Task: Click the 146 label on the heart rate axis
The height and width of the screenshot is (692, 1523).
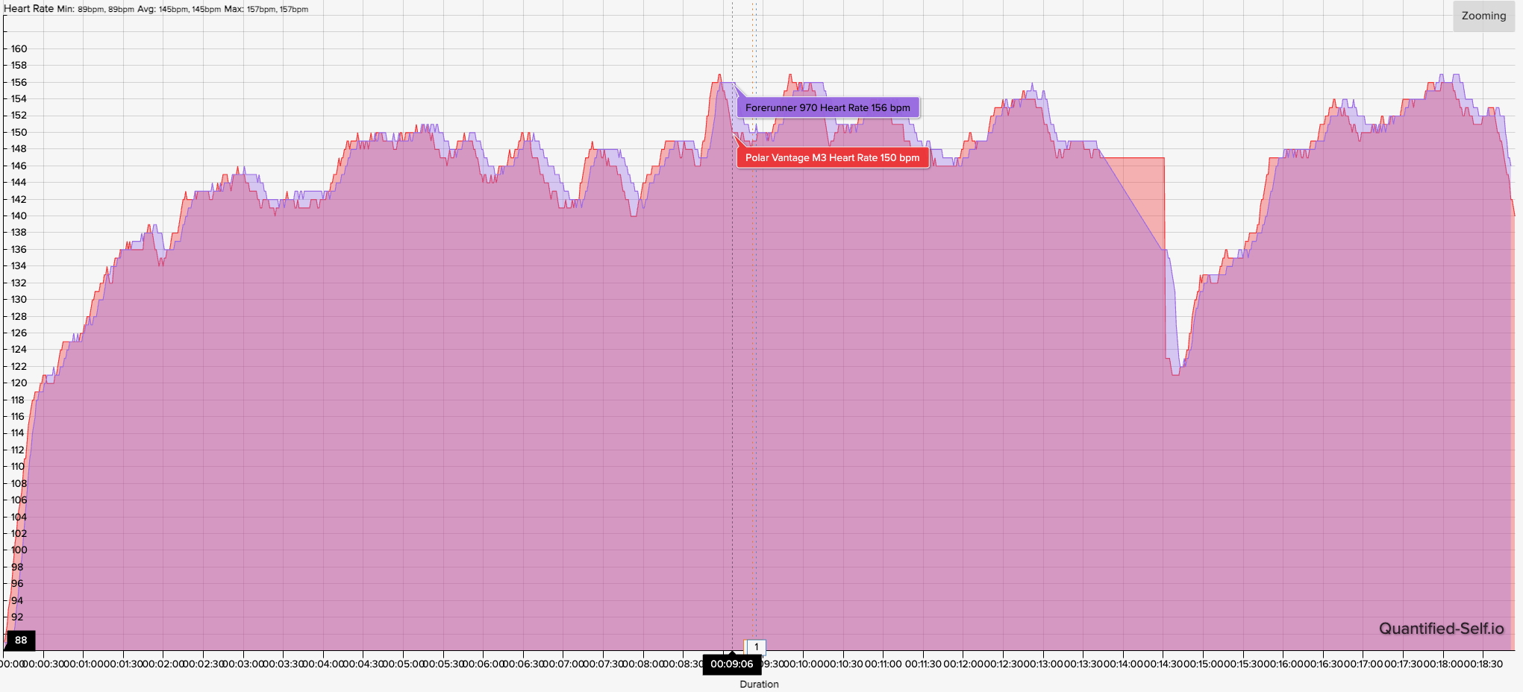Action: pos(19,166)
